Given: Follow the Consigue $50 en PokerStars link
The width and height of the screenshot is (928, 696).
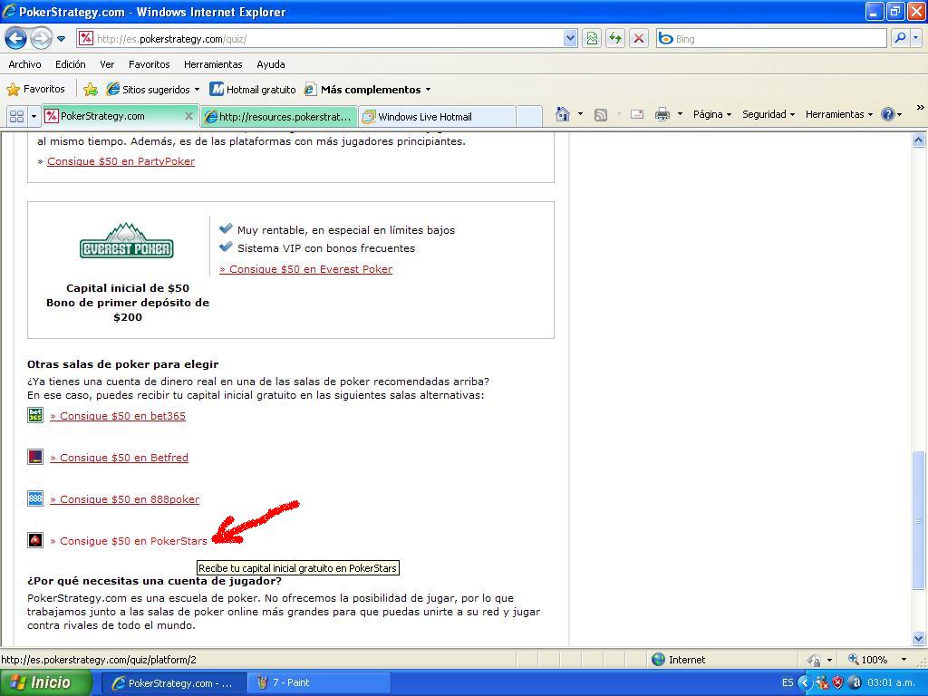Looking at the screenshot, I should pyautogui.click(x=129, y=541).
